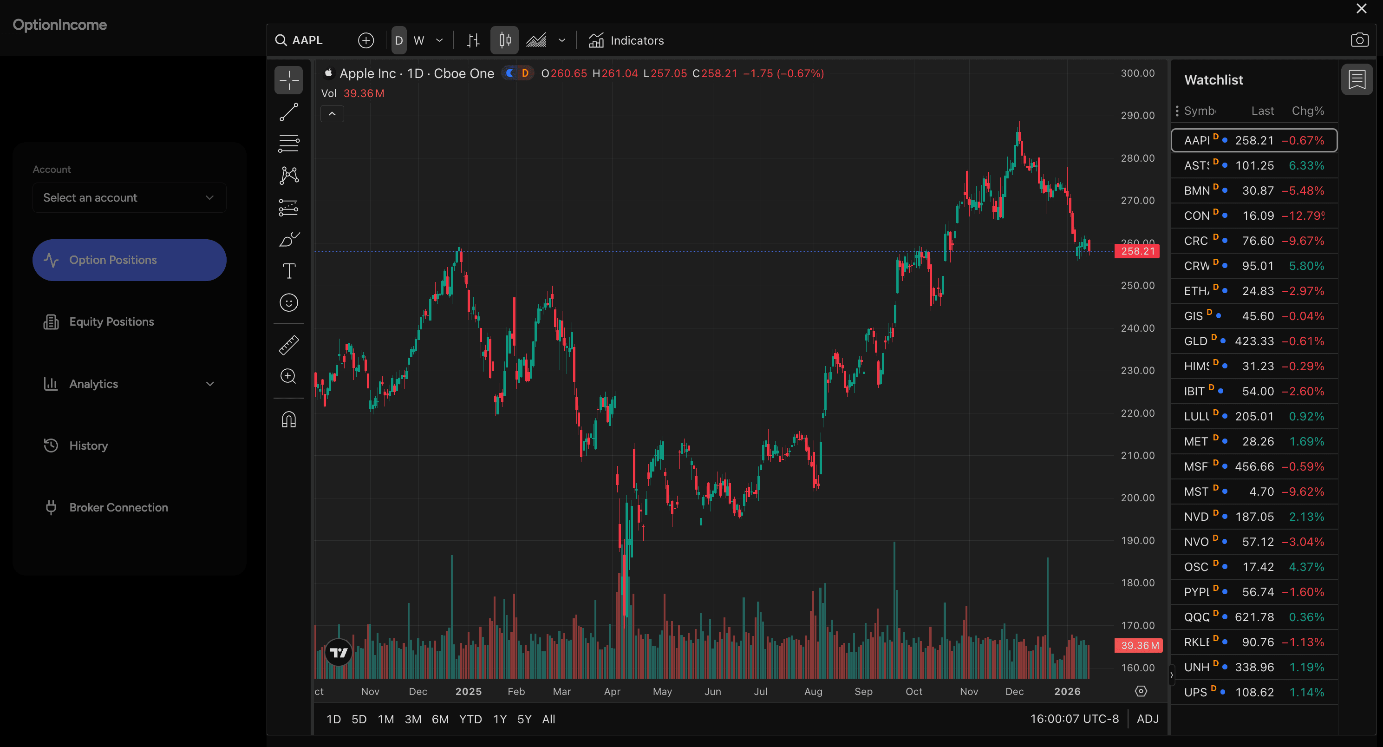Viewport: 1383px width, 747px height.
Task: Open the chart style dropdown arrow
Action: click(561, 40)
